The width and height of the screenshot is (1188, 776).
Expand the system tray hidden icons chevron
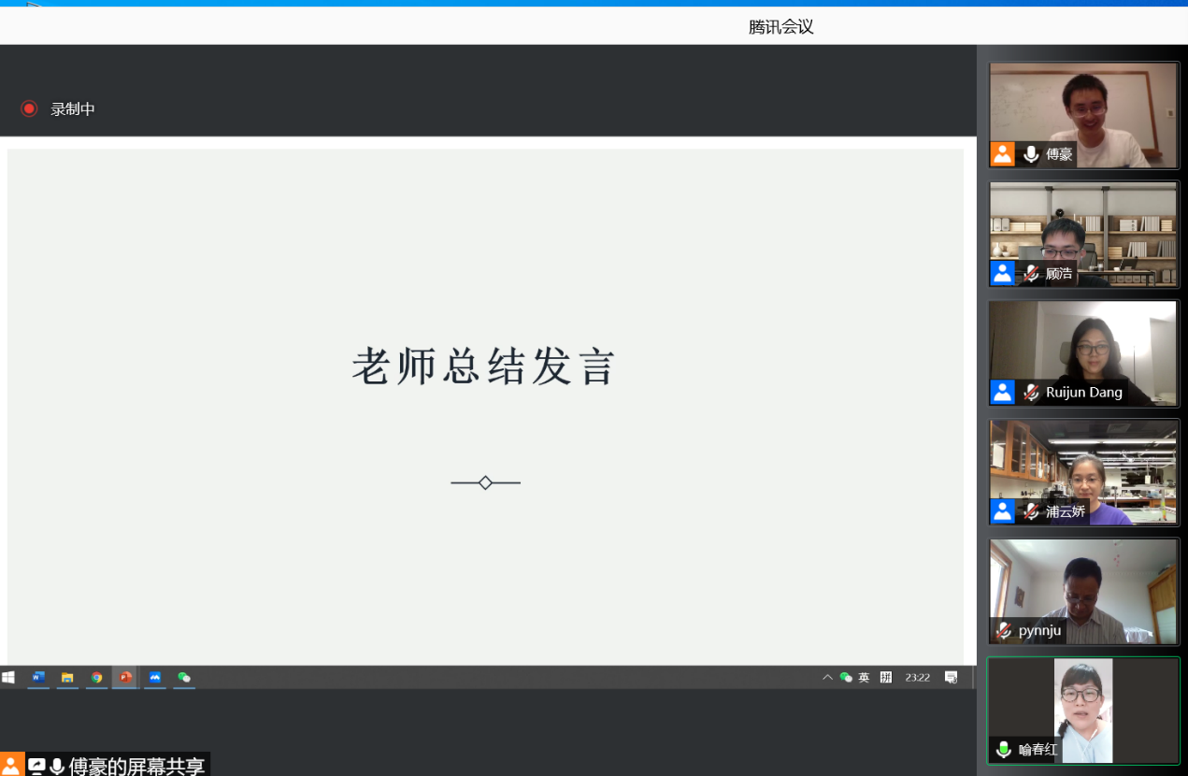[827, 677]
